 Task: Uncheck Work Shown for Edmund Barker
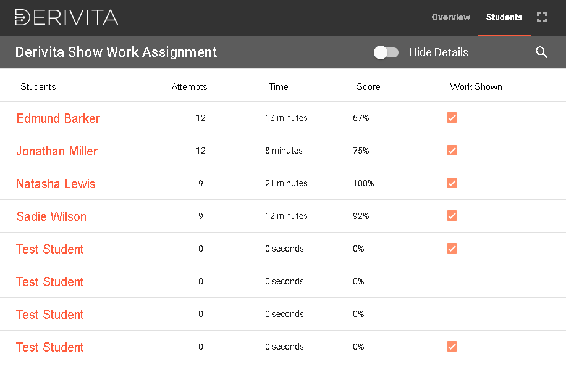click(x=452, y=118)
